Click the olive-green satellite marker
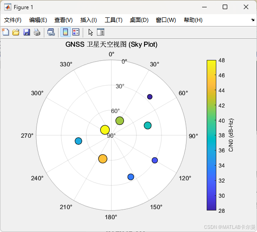257x232 pixels. point(120,121)
